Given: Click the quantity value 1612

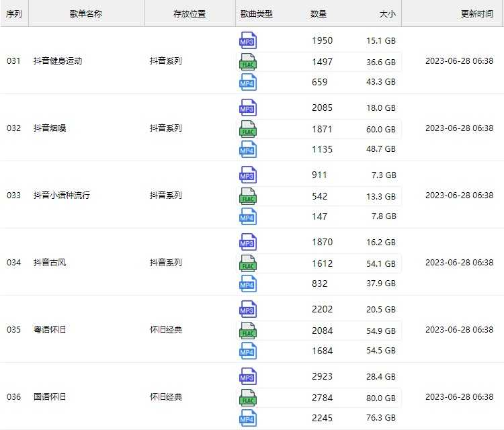Looking at the screenshot, I should 323,263.
